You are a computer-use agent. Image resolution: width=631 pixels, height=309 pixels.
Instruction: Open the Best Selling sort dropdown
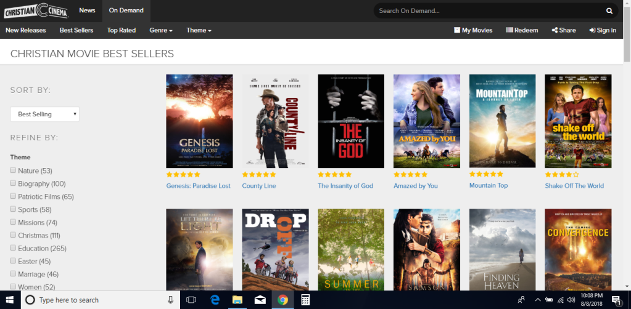coord(45,114)
